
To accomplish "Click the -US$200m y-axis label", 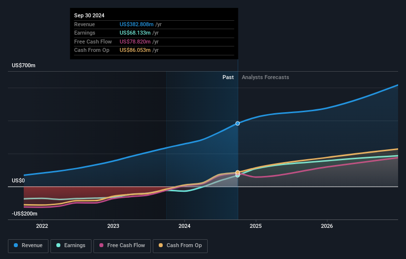I will [x=24, y=214].
